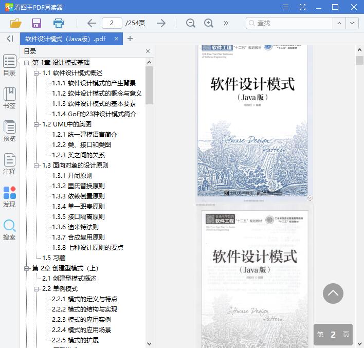The width and height of the screenshot is (364, 348).
Task: Select 1.2.3 类之间的关系
Action: [79, 155]
